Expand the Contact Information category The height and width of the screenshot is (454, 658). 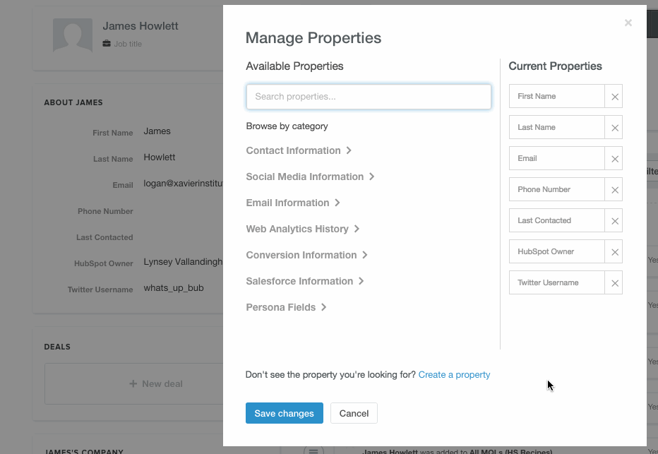[299, 150]
